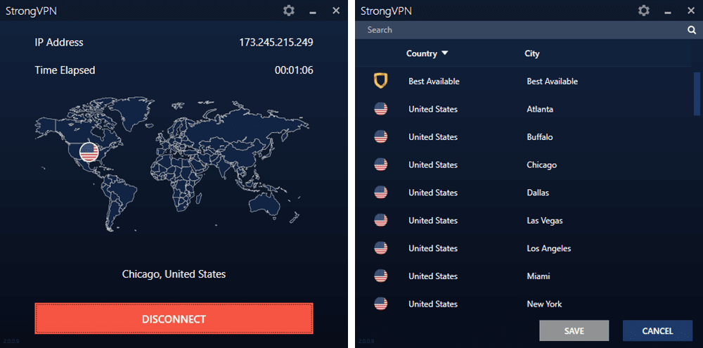Click United States text in Miami row

(x=433, y=276)
